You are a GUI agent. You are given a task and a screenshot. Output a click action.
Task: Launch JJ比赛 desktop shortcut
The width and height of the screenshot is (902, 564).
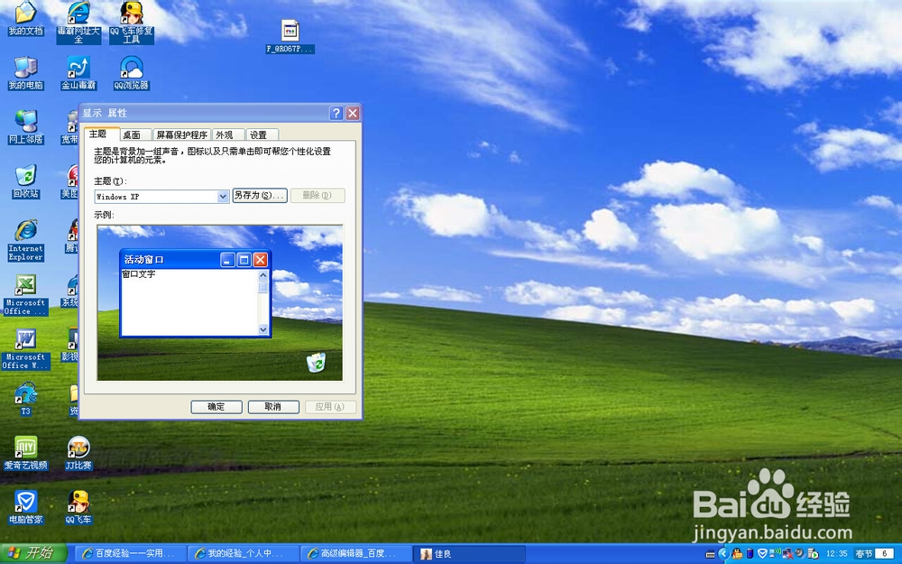point(78,453)
